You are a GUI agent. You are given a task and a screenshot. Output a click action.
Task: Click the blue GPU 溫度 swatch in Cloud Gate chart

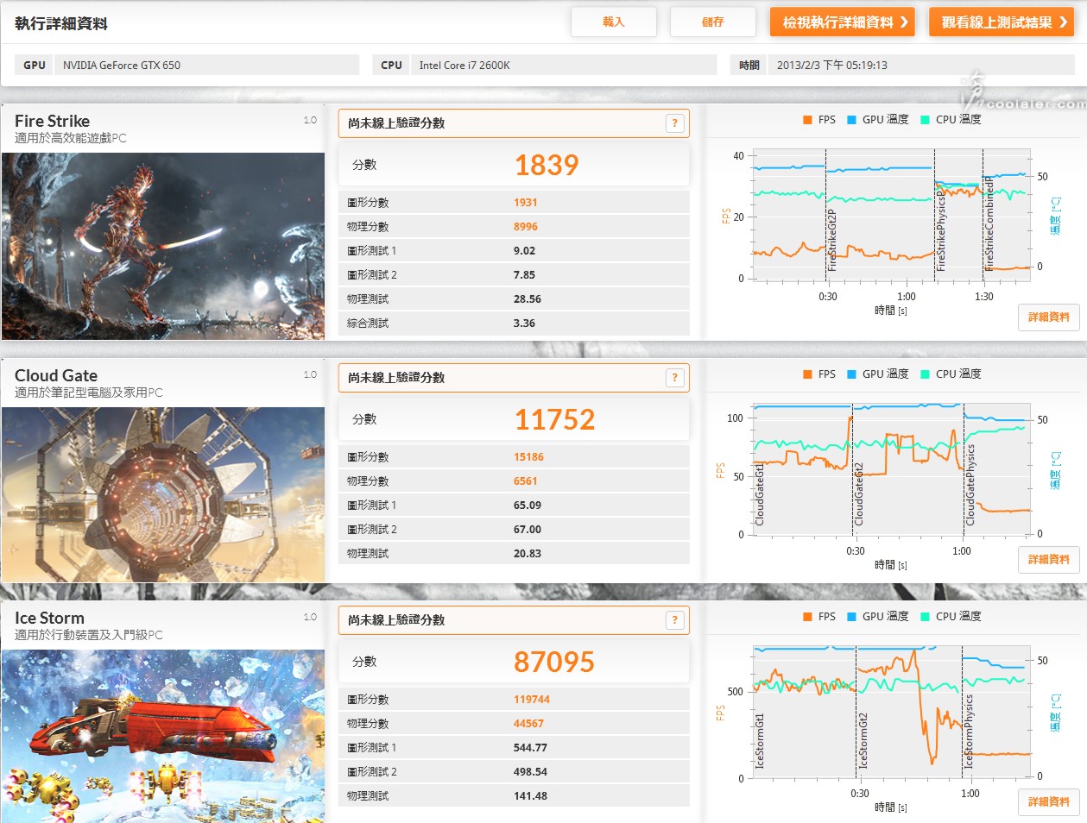tap(851, 374)
